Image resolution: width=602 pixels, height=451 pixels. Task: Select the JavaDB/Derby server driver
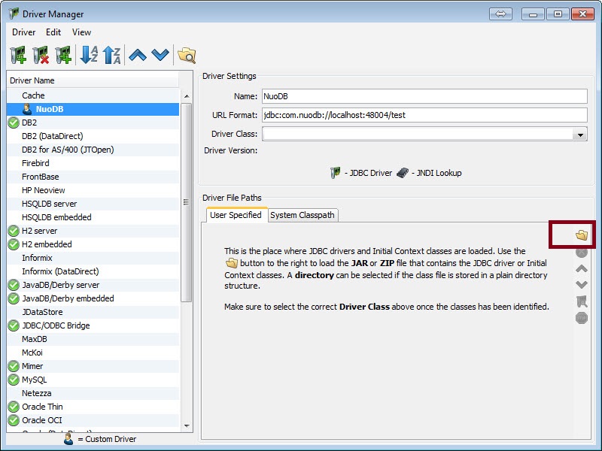click(x=93, y=285)
